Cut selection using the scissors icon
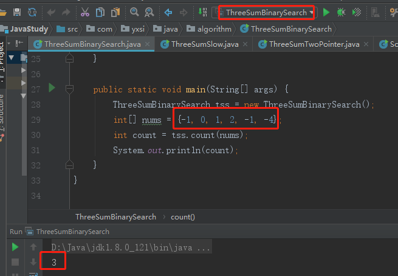This screenshot has height=276, width=398. click(85, 12)
